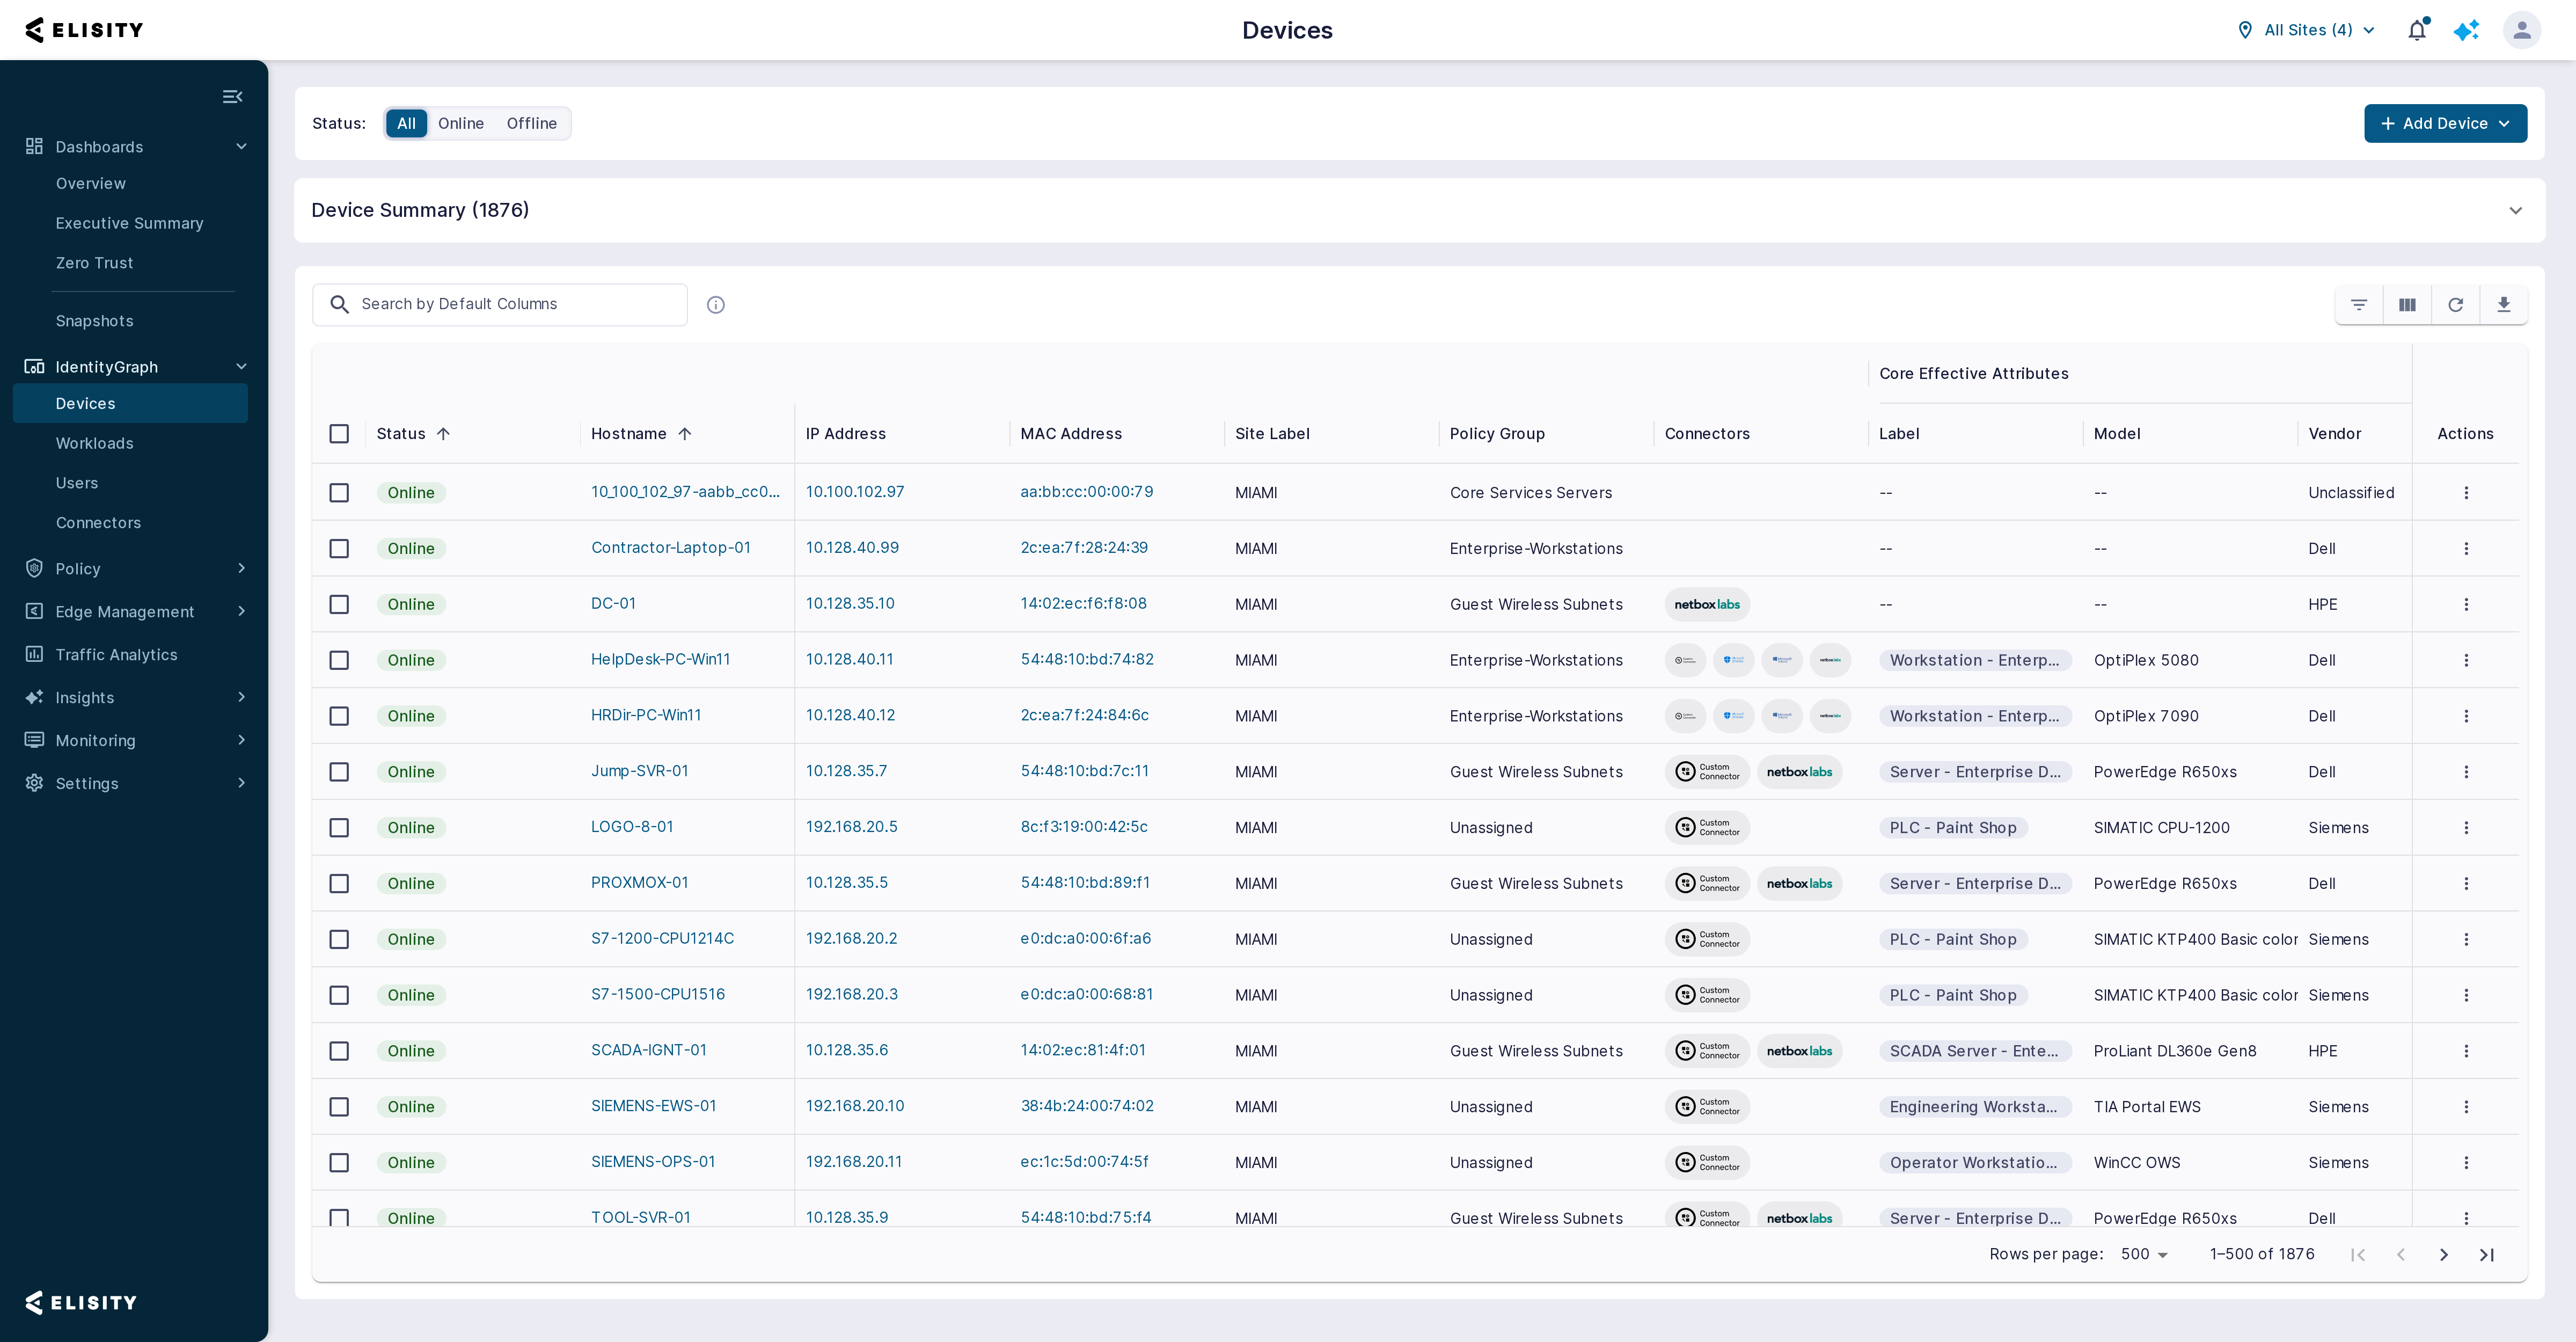The width and height of the screenshot is (2576, 1342).
Task: Check the DC-01 row checkbox
Action: [339, 605]
